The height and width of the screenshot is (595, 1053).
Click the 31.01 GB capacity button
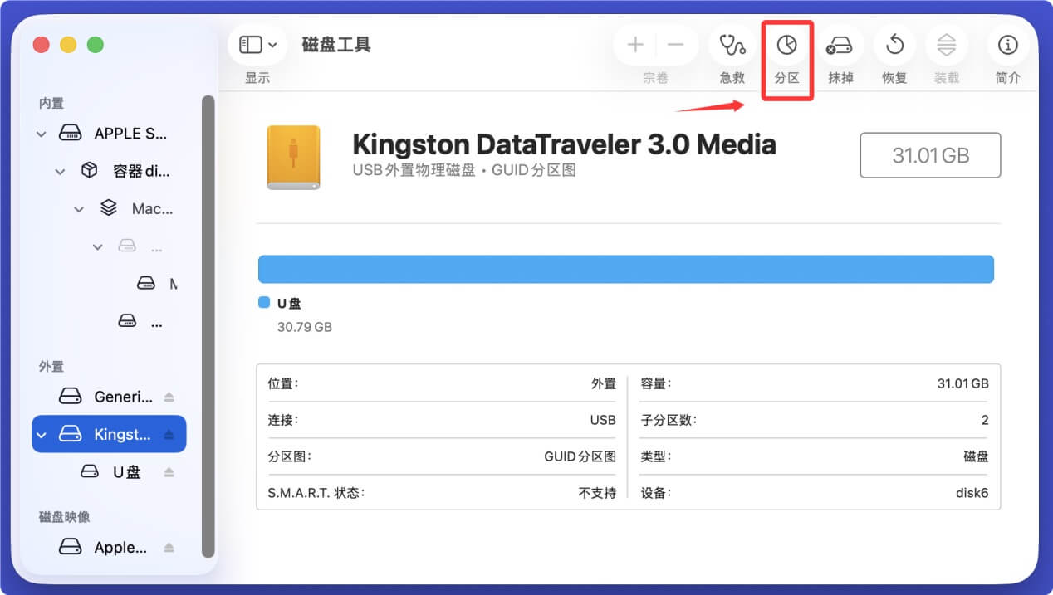click(x=929, y=155)
